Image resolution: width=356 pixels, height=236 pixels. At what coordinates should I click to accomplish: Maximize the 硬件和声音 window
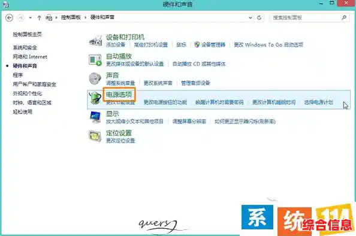click(331, 3)
